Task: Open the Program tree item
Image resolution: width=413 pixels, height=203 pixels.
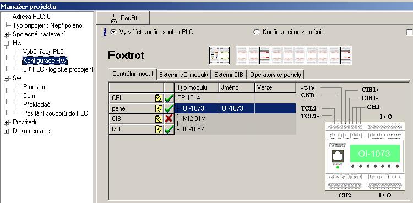Action: [34, 87]
